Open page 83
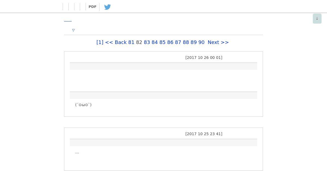Screen dimensions: 327x171 click(147, 42)
